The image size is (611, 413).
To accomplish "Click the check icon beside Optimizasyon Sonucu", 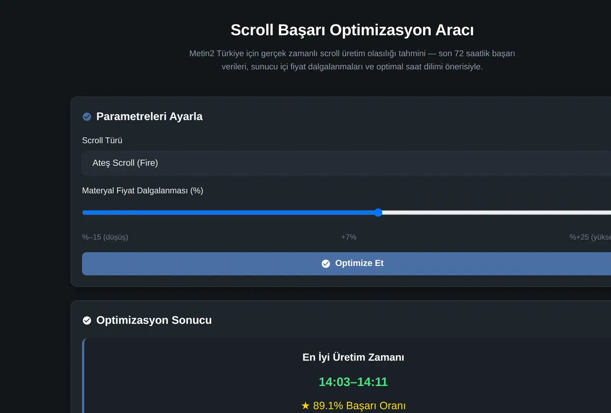I will (87, 320).
